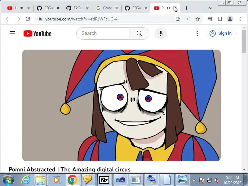Close the first E2Gu GitHub tab
Image resolution: width=248 pixels, height=186 pixels.
[58, 8]
